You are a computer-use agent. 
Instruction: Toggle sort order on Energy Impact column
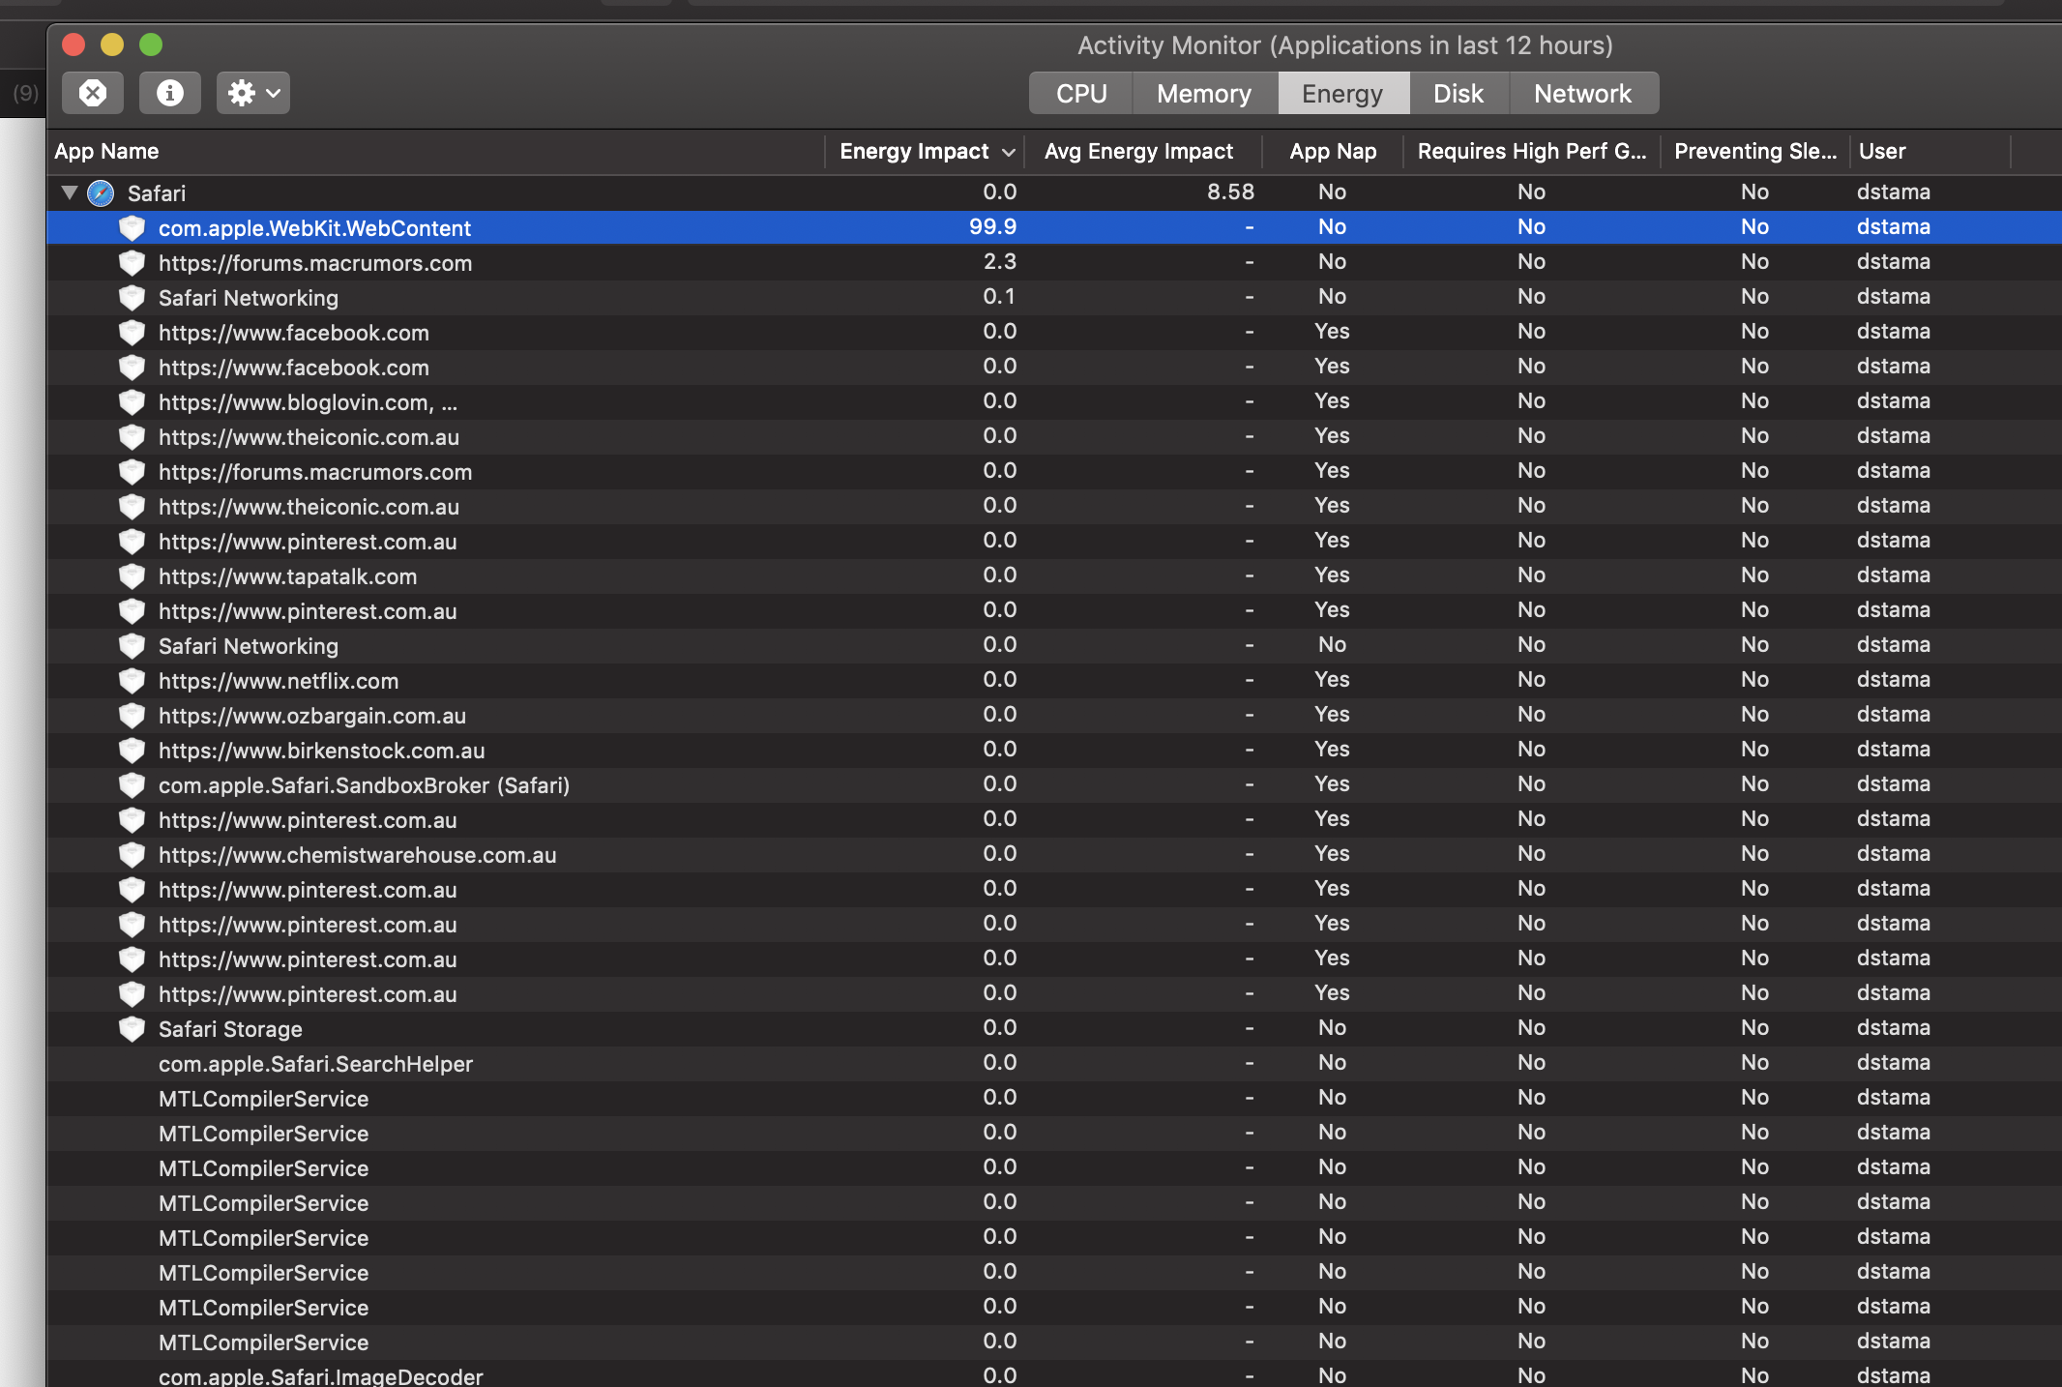coord(926,152)
